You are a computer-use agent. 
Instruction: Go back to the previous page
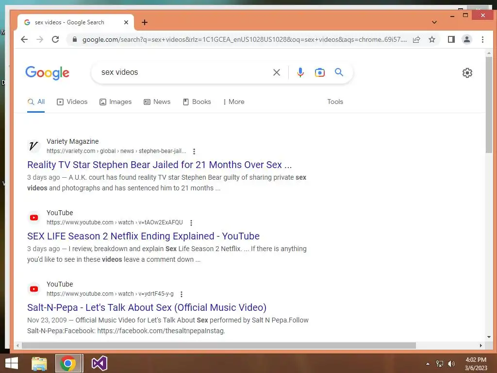pyautogui.click(x=24, y=39)
